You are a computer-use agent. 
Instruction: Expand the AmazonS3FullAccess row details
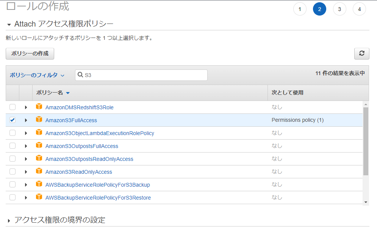[x=26, y=120]
